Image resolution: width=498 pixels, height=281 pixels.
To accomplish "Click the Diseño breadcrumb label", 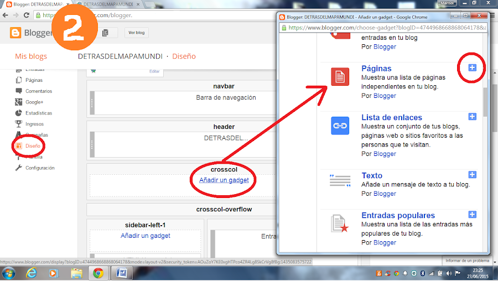I will tap(184, 56).
